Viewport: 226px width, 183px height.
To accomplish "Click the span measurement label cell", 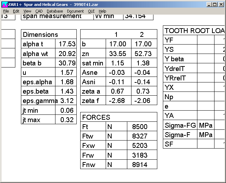I will coord(52,16).
